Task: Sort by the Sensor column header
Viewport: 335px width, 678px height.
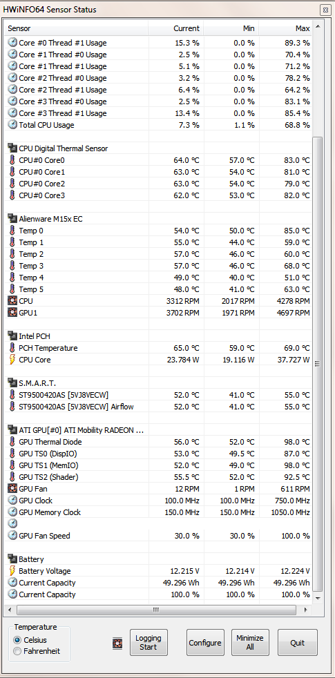Action: 77,28
